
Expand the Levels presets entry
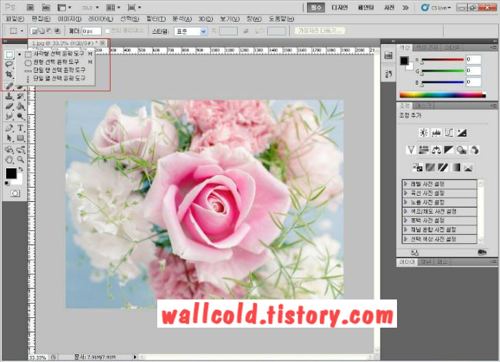click(x=440, y=184)
